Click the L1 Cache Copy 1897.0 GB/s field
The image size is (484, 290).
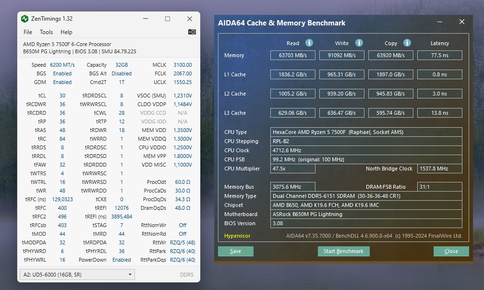tap(391, 74)
